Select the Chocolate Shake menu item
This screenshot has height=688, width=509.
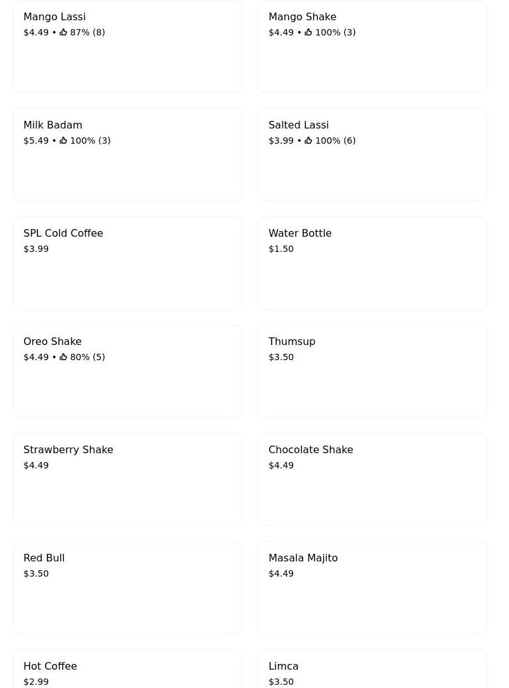(x=372, y=480)
